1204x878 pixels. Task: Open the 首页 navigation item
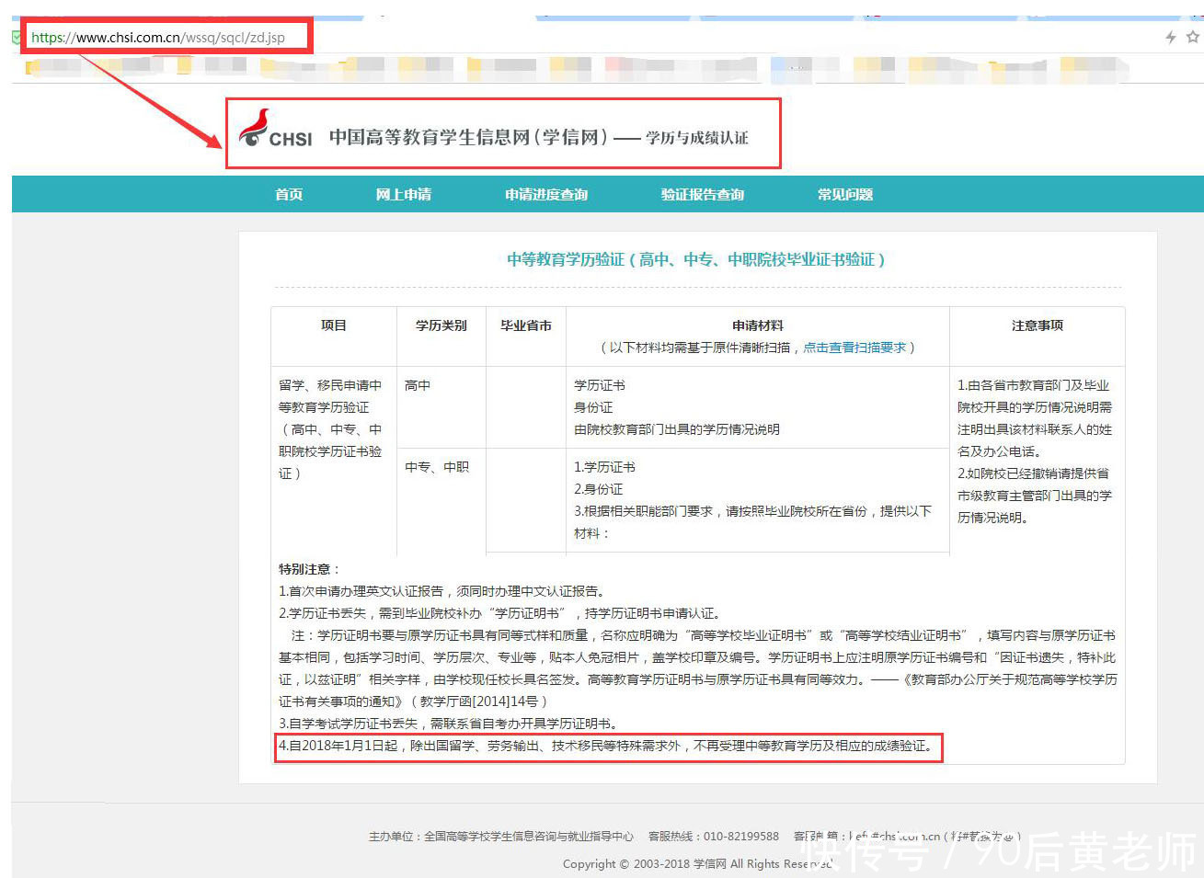[288, 194]
